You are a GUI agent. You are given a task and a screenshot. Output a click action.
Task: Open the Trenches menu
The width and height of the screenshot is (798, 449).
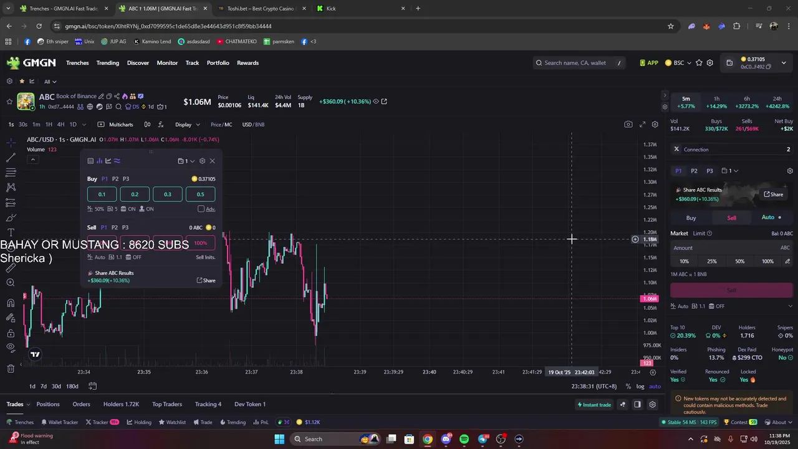77,63
